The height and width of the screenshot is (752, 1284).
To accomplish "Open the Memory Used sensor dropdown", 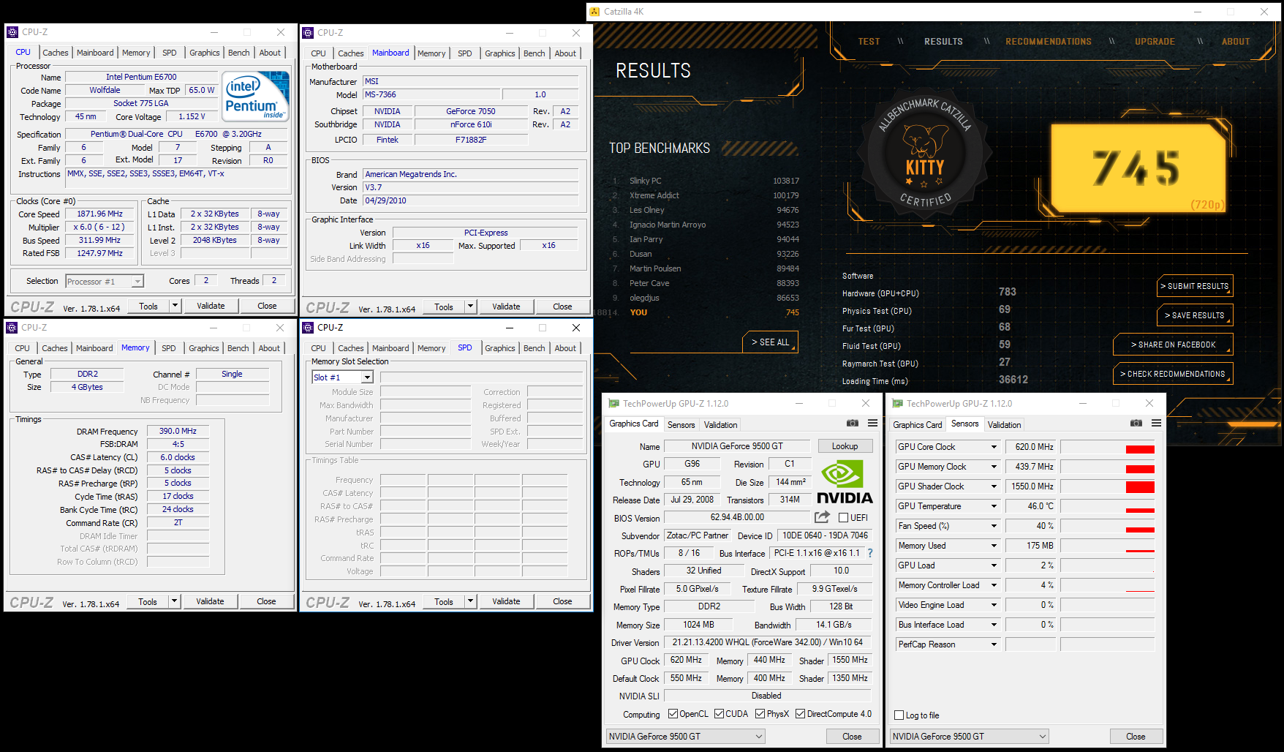I will pos(994,546).
